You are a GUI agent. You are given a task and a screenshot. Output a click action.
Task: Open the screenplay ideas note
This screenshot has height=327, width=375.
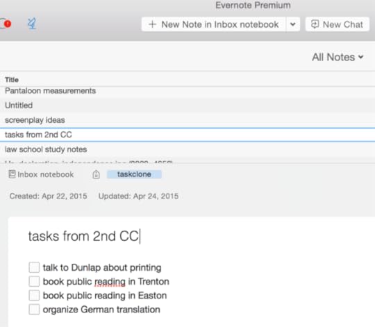(x=187, y=120)
